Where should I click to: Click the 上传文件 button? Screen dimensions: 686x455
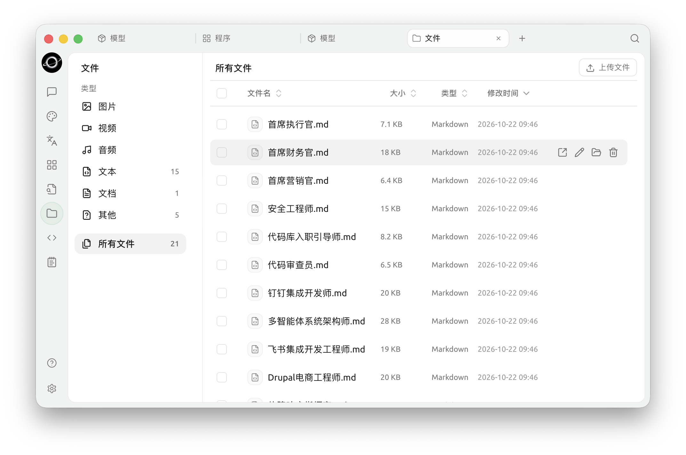click(x=608, y=67)
